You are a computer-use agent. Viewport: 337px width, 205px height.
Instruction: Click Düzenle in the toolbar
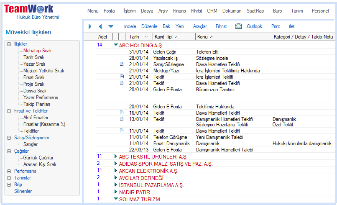click(x=149, y=26)
